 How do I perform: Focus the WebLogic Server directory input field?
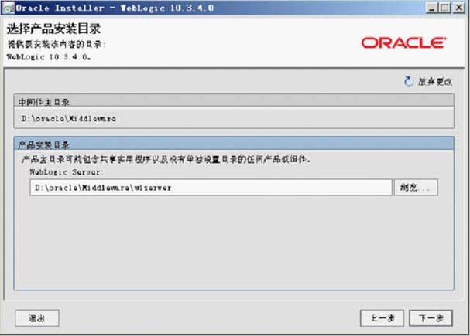[x=211, y=188]
